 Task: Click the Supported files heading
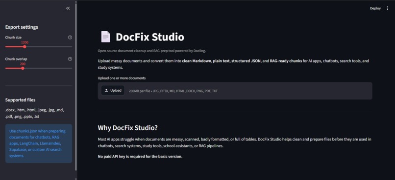21,100
